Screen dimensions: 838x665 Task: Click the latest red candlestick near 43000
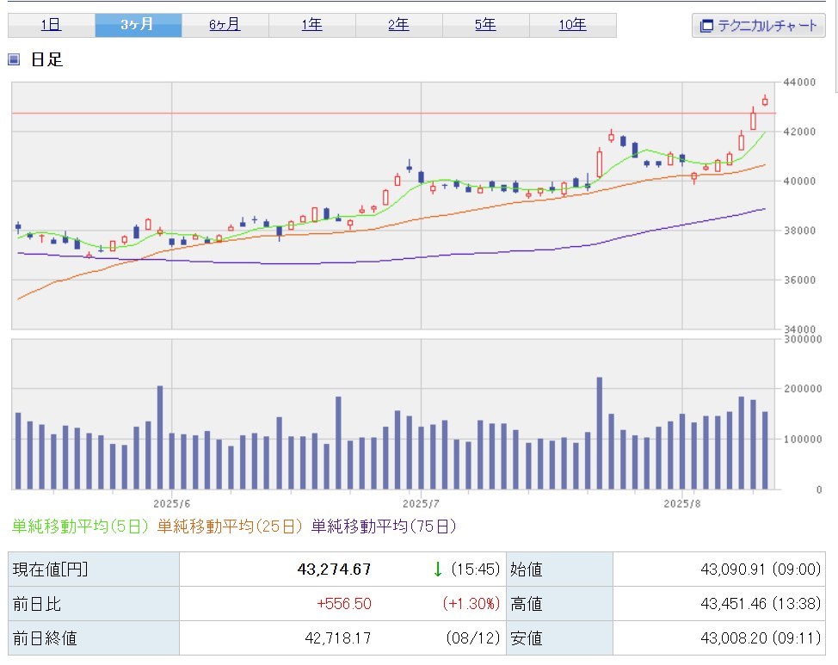click(x=765, y=102)
